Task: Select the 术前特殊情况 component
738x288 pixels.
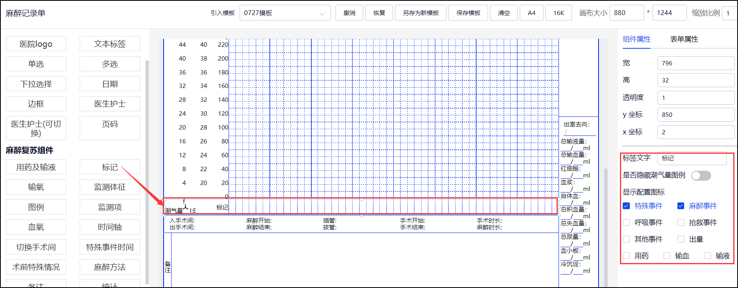Action: [36, 267]
